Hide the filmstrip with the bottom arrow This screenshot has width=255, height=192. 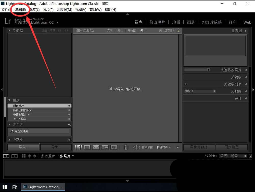tap(127, 181)
